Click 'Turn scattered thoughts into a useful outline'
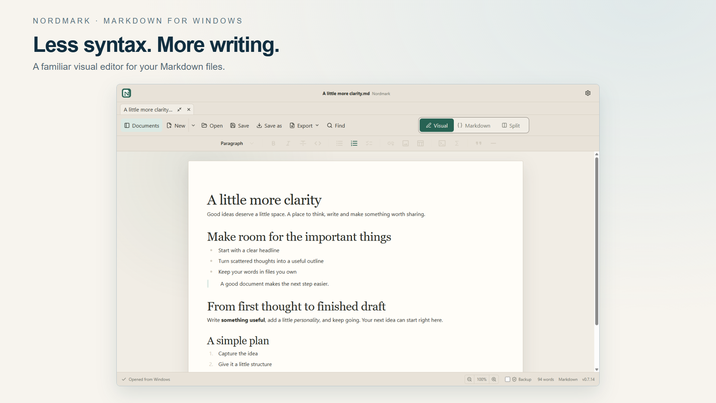 pos(271,261)
